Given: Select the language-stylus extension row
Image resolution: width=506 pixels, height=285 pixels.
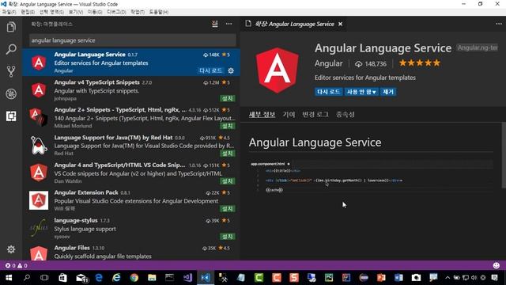Looking at the screenshot, I should tap(131, 228).
